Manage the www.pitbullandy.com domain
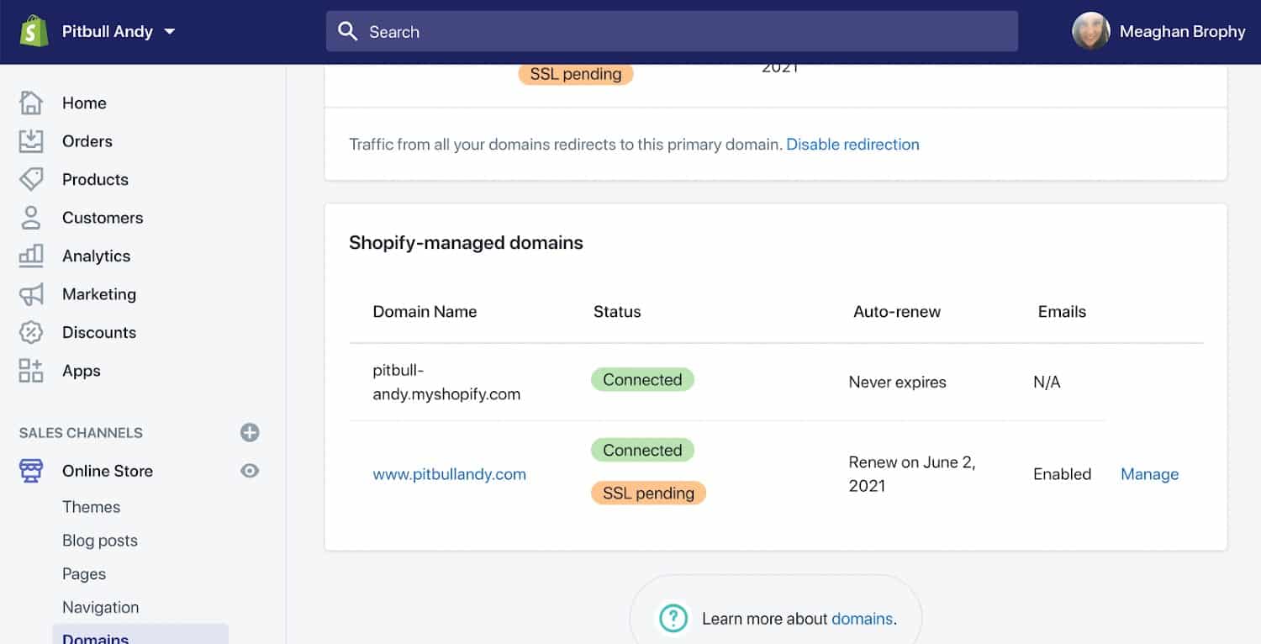 pos(1149,474)
